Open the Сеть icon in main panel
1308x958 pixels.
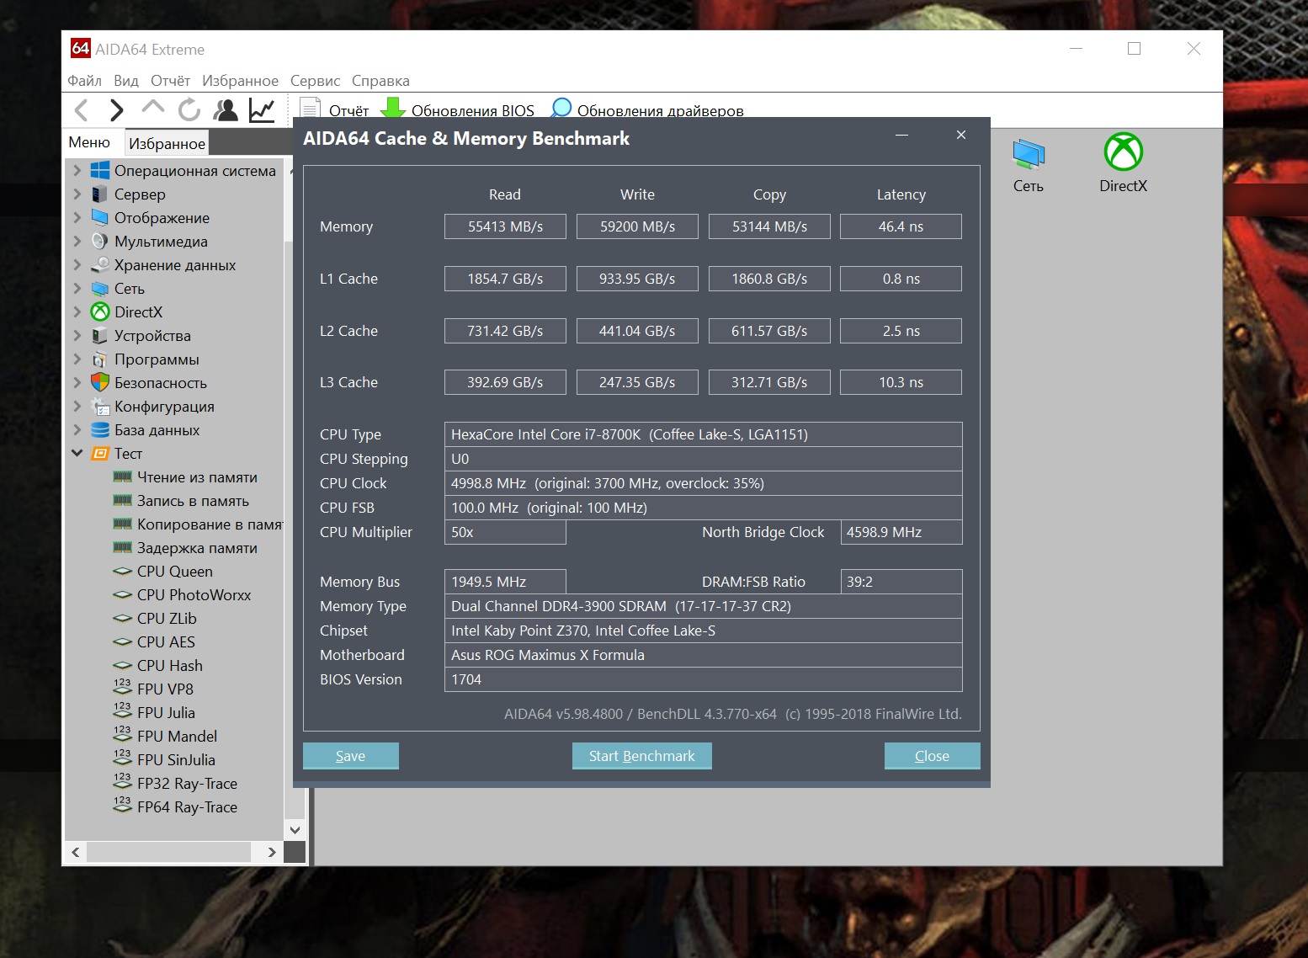tap(1028, 165)
